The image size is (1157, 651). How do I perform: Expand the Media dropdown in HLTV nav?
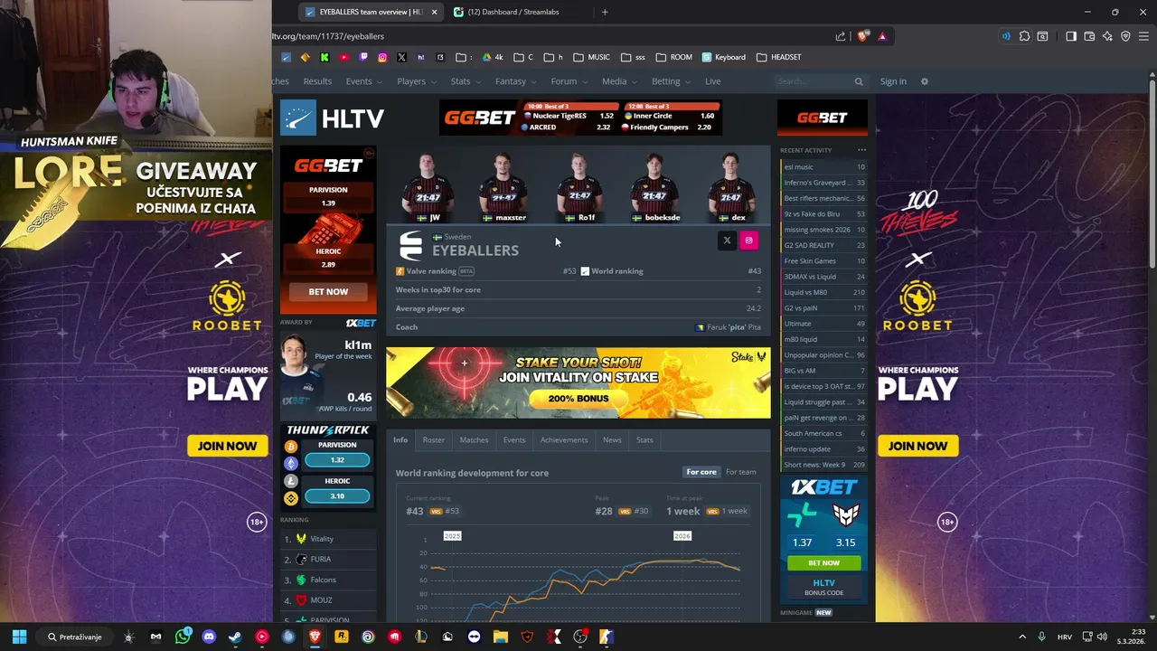(618, 81)
